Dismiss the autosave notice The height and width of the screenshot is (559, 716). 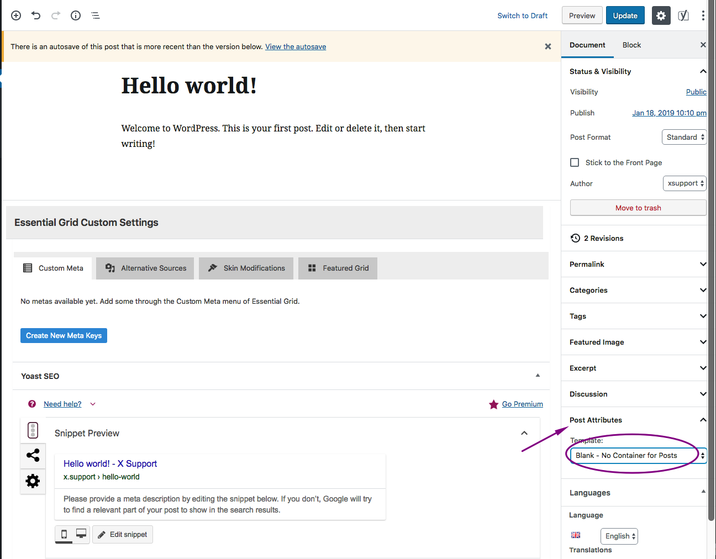(548, 46)
